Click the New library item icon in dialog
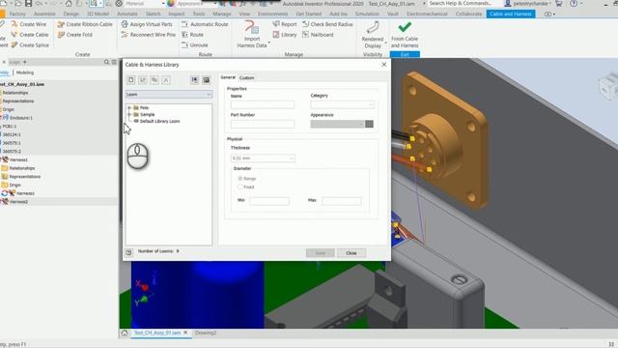This screenshot has height=348, width=618. (131, 80)
